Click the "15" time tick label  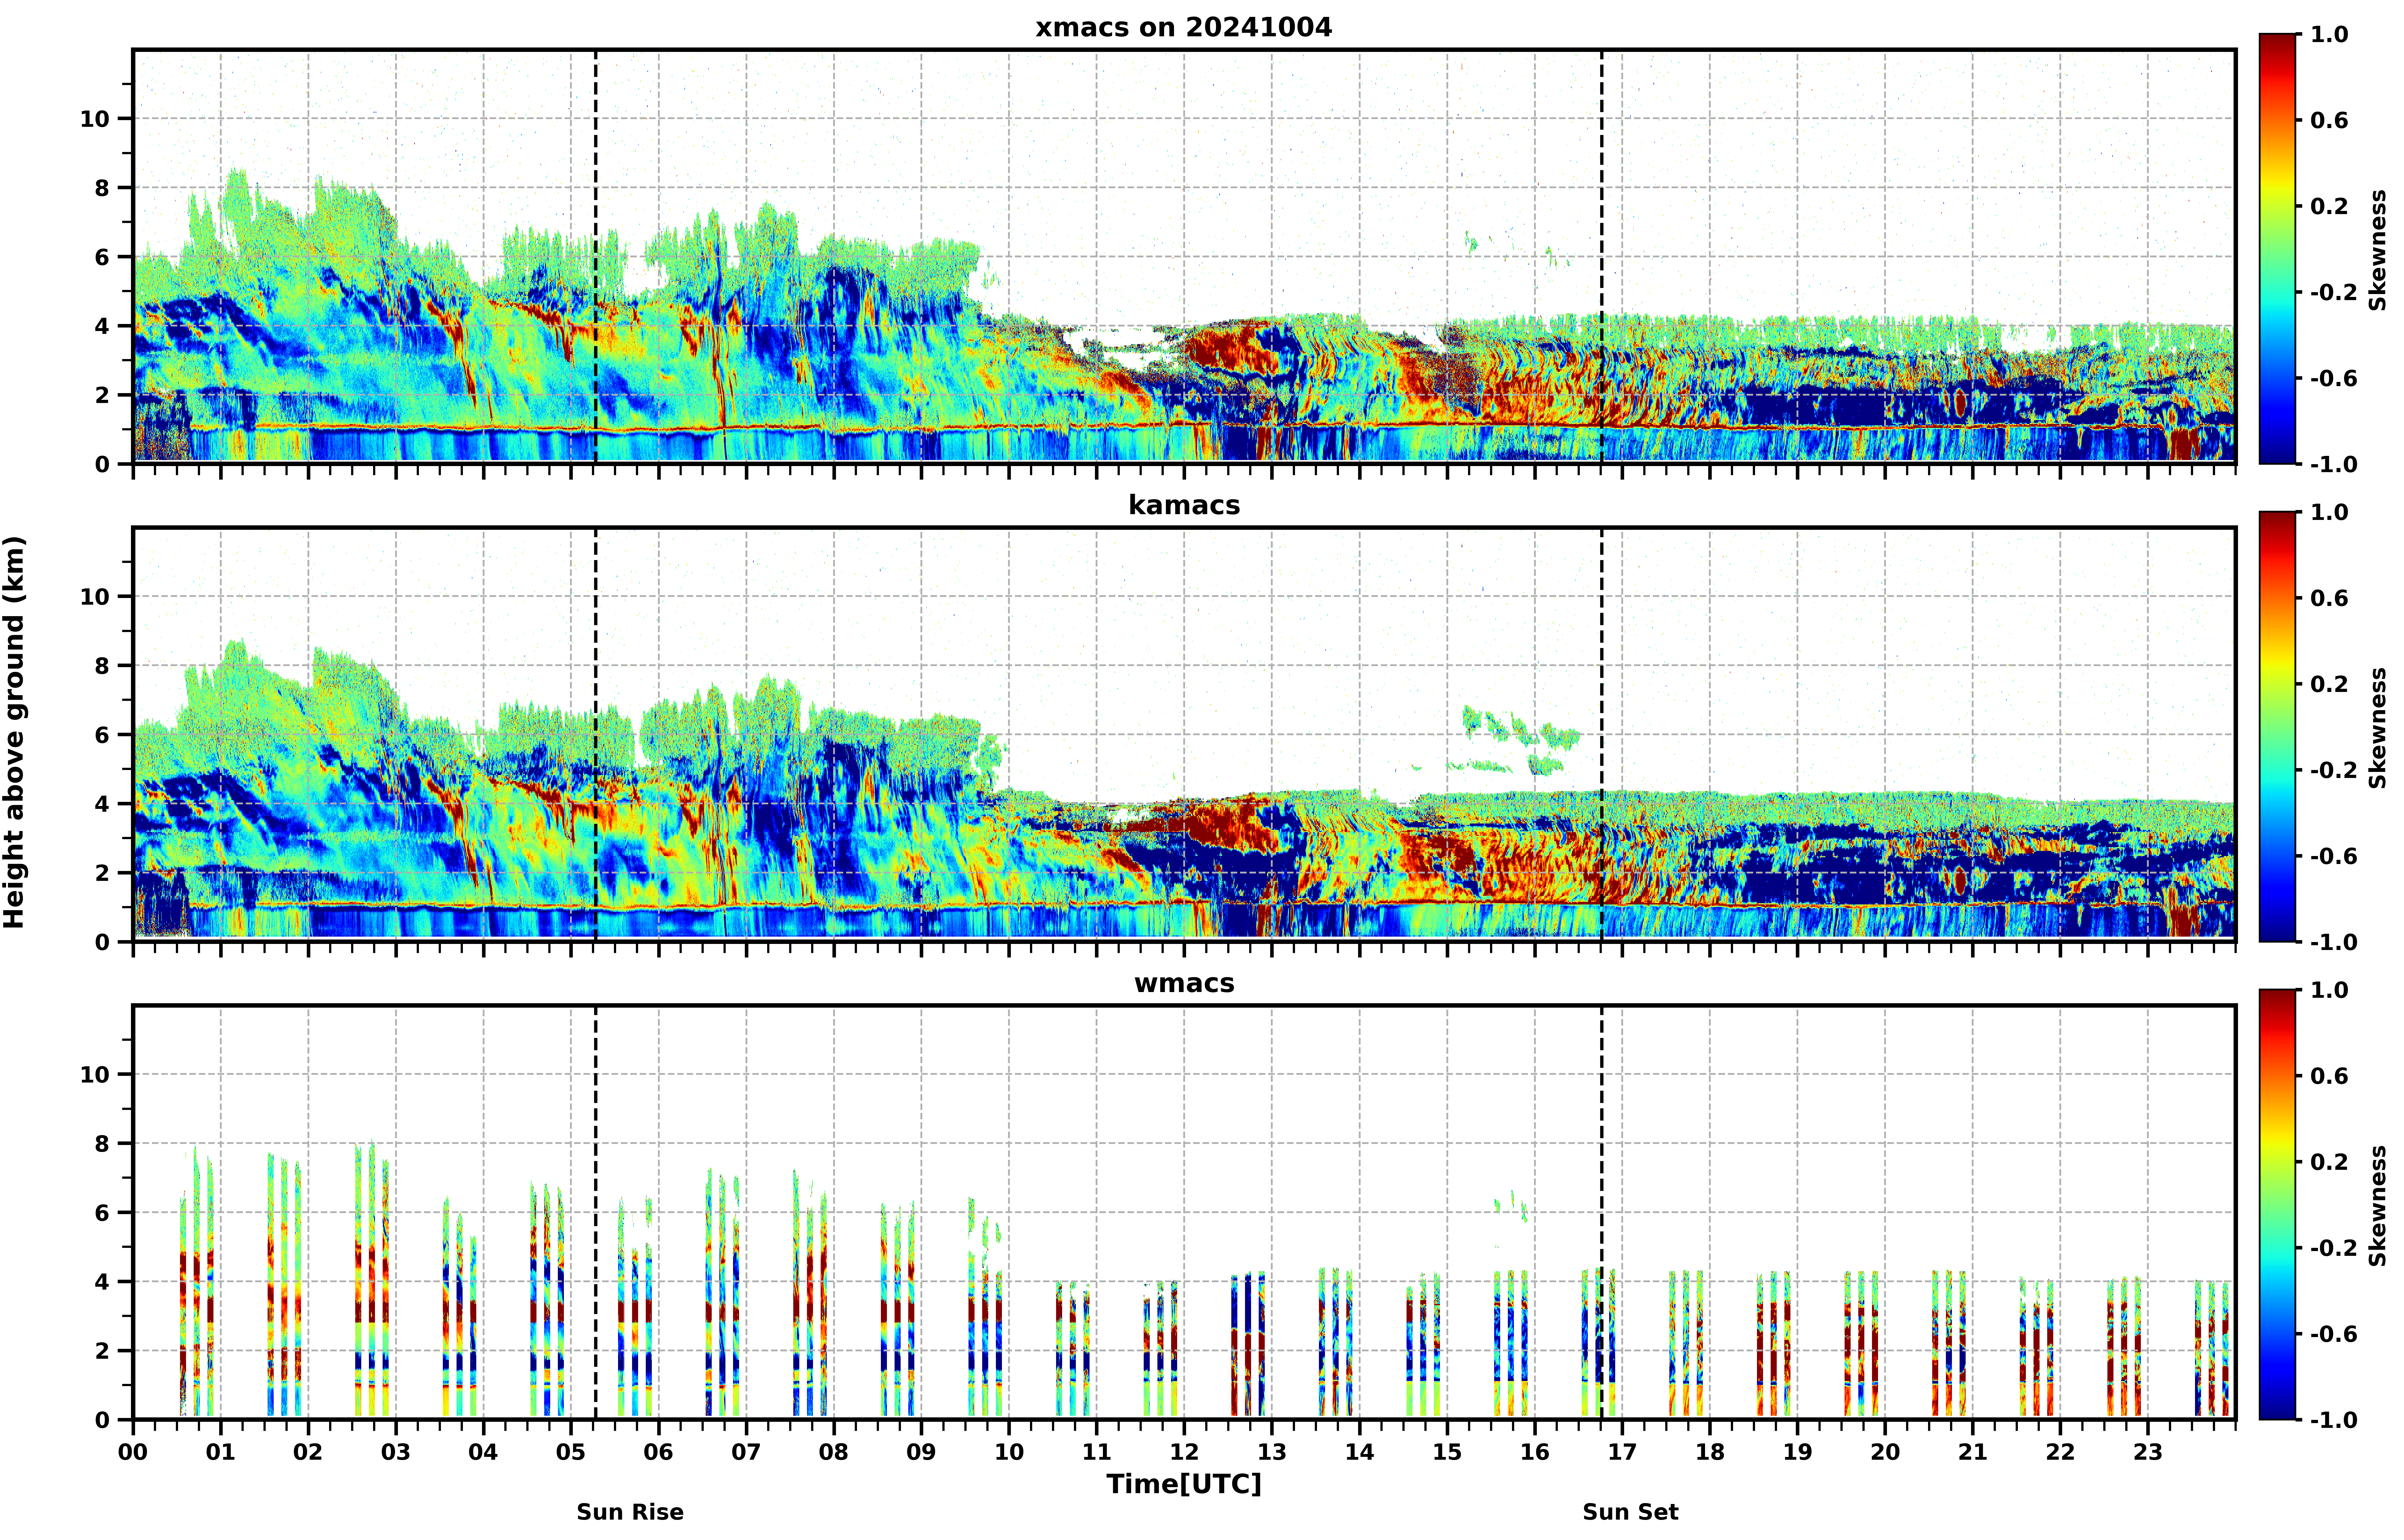tap(1447, 1452)
